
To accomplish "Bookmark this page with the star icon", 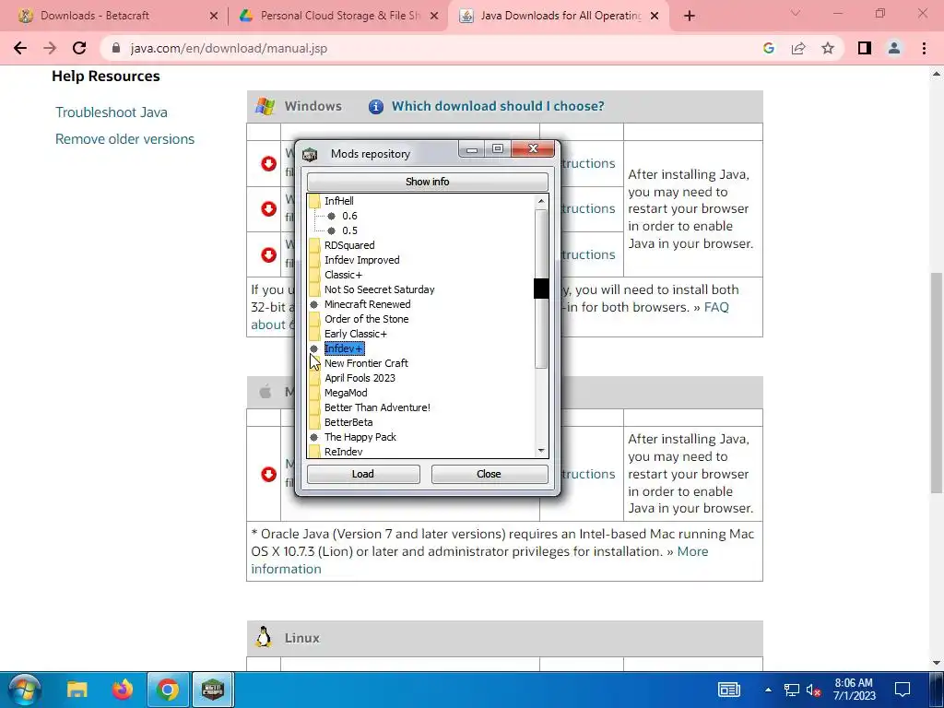I will [x=828, y=48].
